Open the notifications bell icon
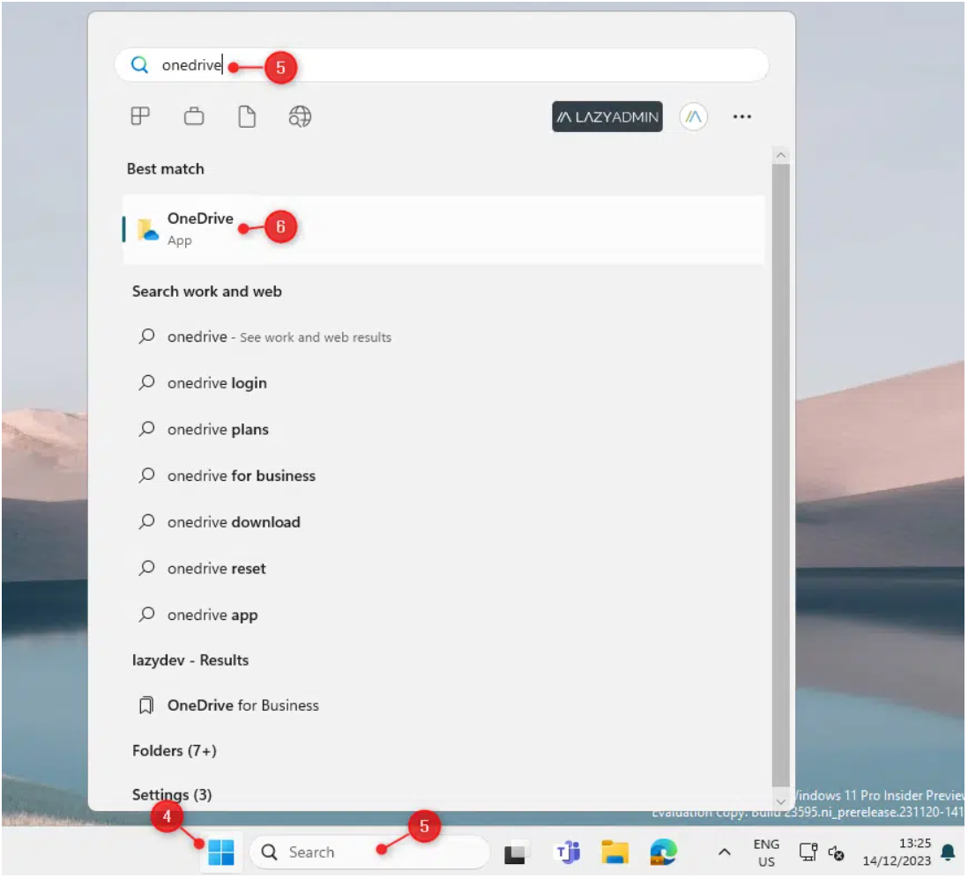 (949, 852)
